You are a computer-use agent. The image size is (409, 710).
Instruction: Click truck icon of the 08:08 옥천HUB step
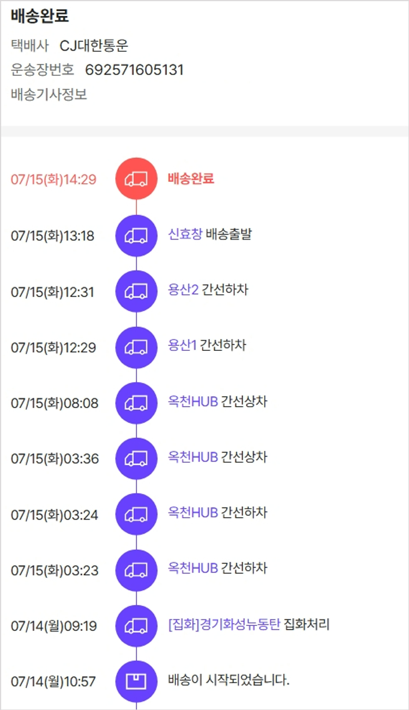pos(136,403)
